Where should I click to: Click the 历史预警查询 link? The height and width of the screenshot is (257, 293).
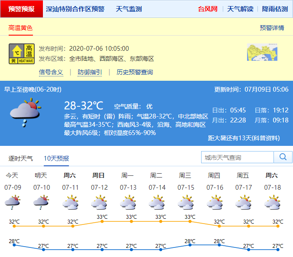coord(134,72)
